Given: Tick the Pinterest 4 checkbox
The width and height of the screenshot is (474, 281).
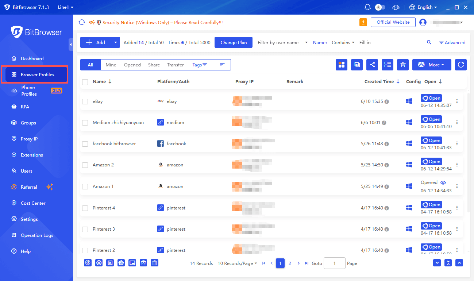Looking at the screenshot, I should (x=85, y=208).
